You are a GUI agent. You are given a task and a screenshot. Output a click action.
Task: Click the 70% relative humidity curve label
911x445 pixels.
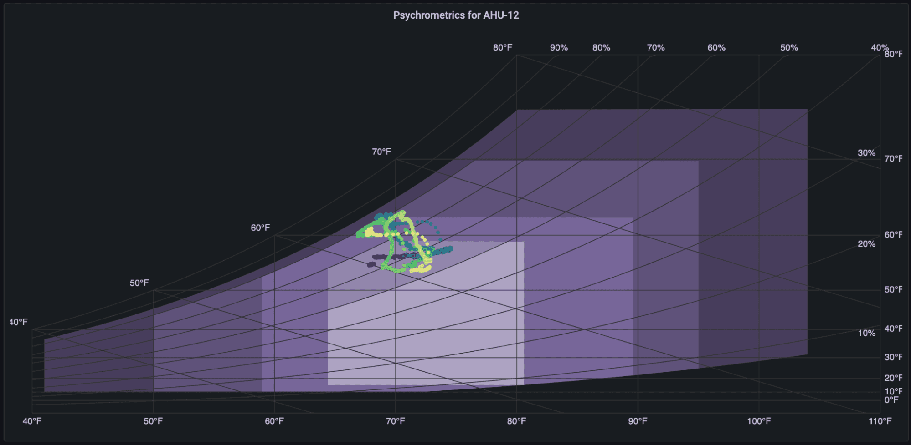click(655, 47)
